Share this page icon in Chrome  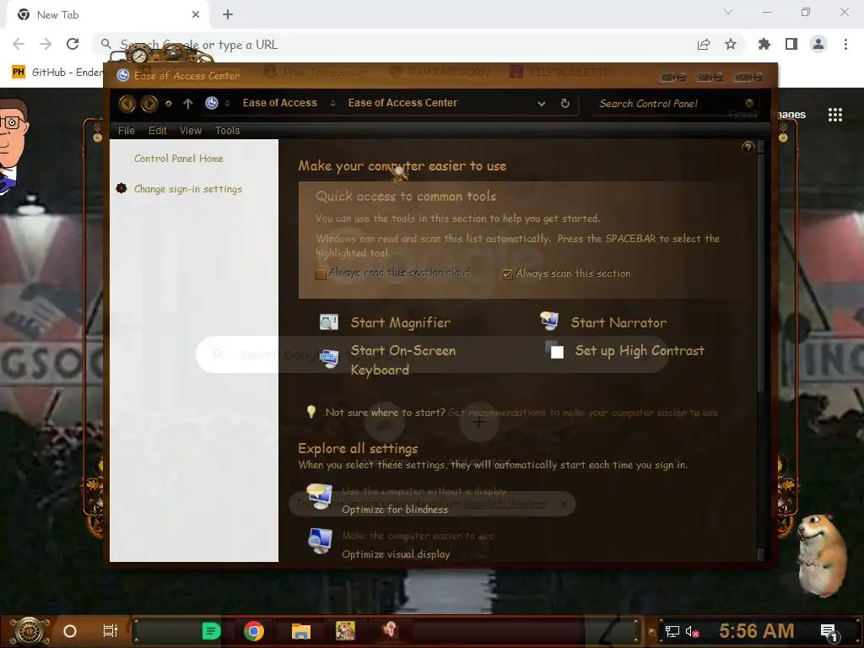[x=703, y=45]
